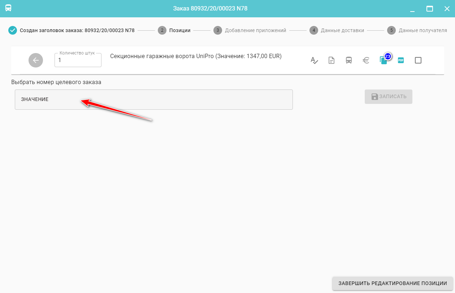The width and height of the screenshot is (455, 293).
Task: Open the document notes icon
Action: (x=331, y=60)
